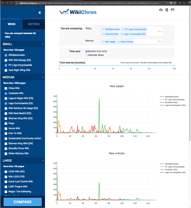Click the time interval start handle at 0

[59, 65]
